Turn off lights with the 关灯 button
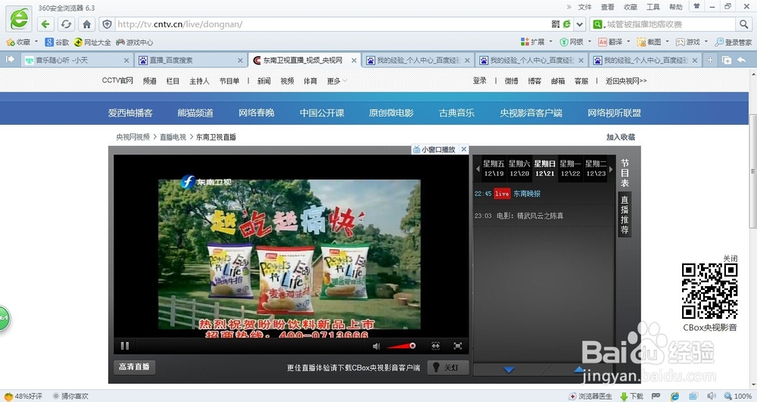This screenshot has width=757, height=402. [x=447, y=367]
